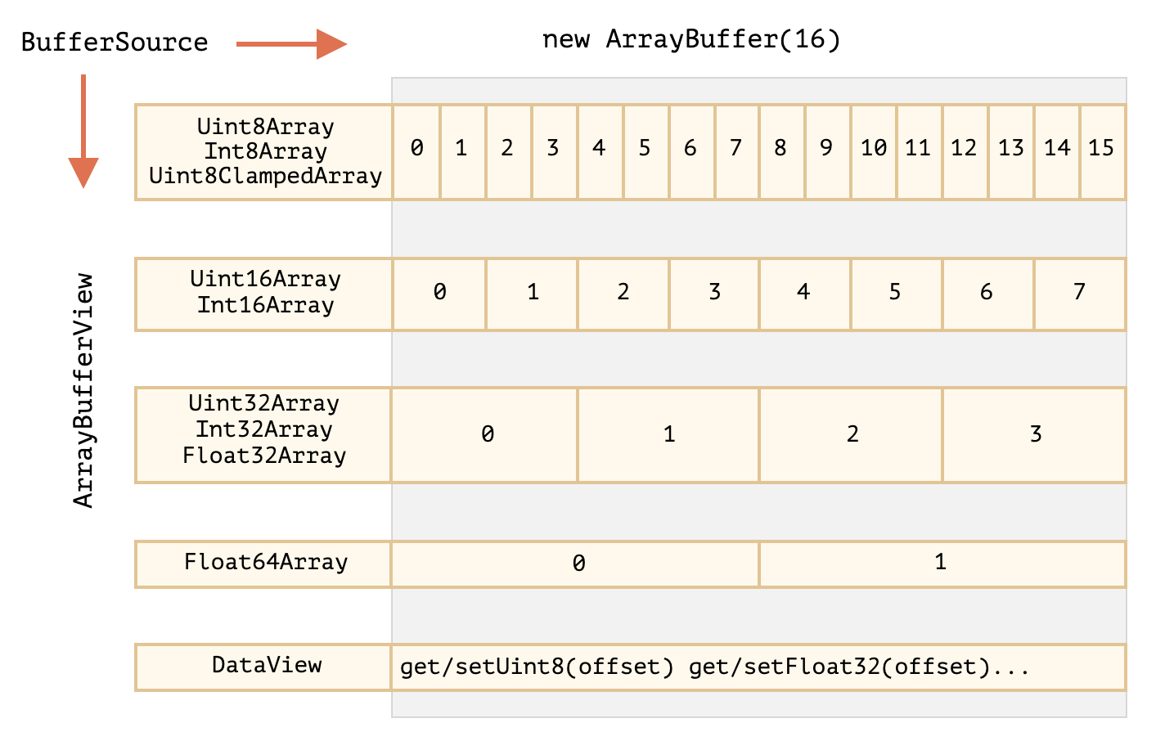Click the downward orange arrow
The height and width of the screenshot is (741, 1165).
tap(83, 131)
